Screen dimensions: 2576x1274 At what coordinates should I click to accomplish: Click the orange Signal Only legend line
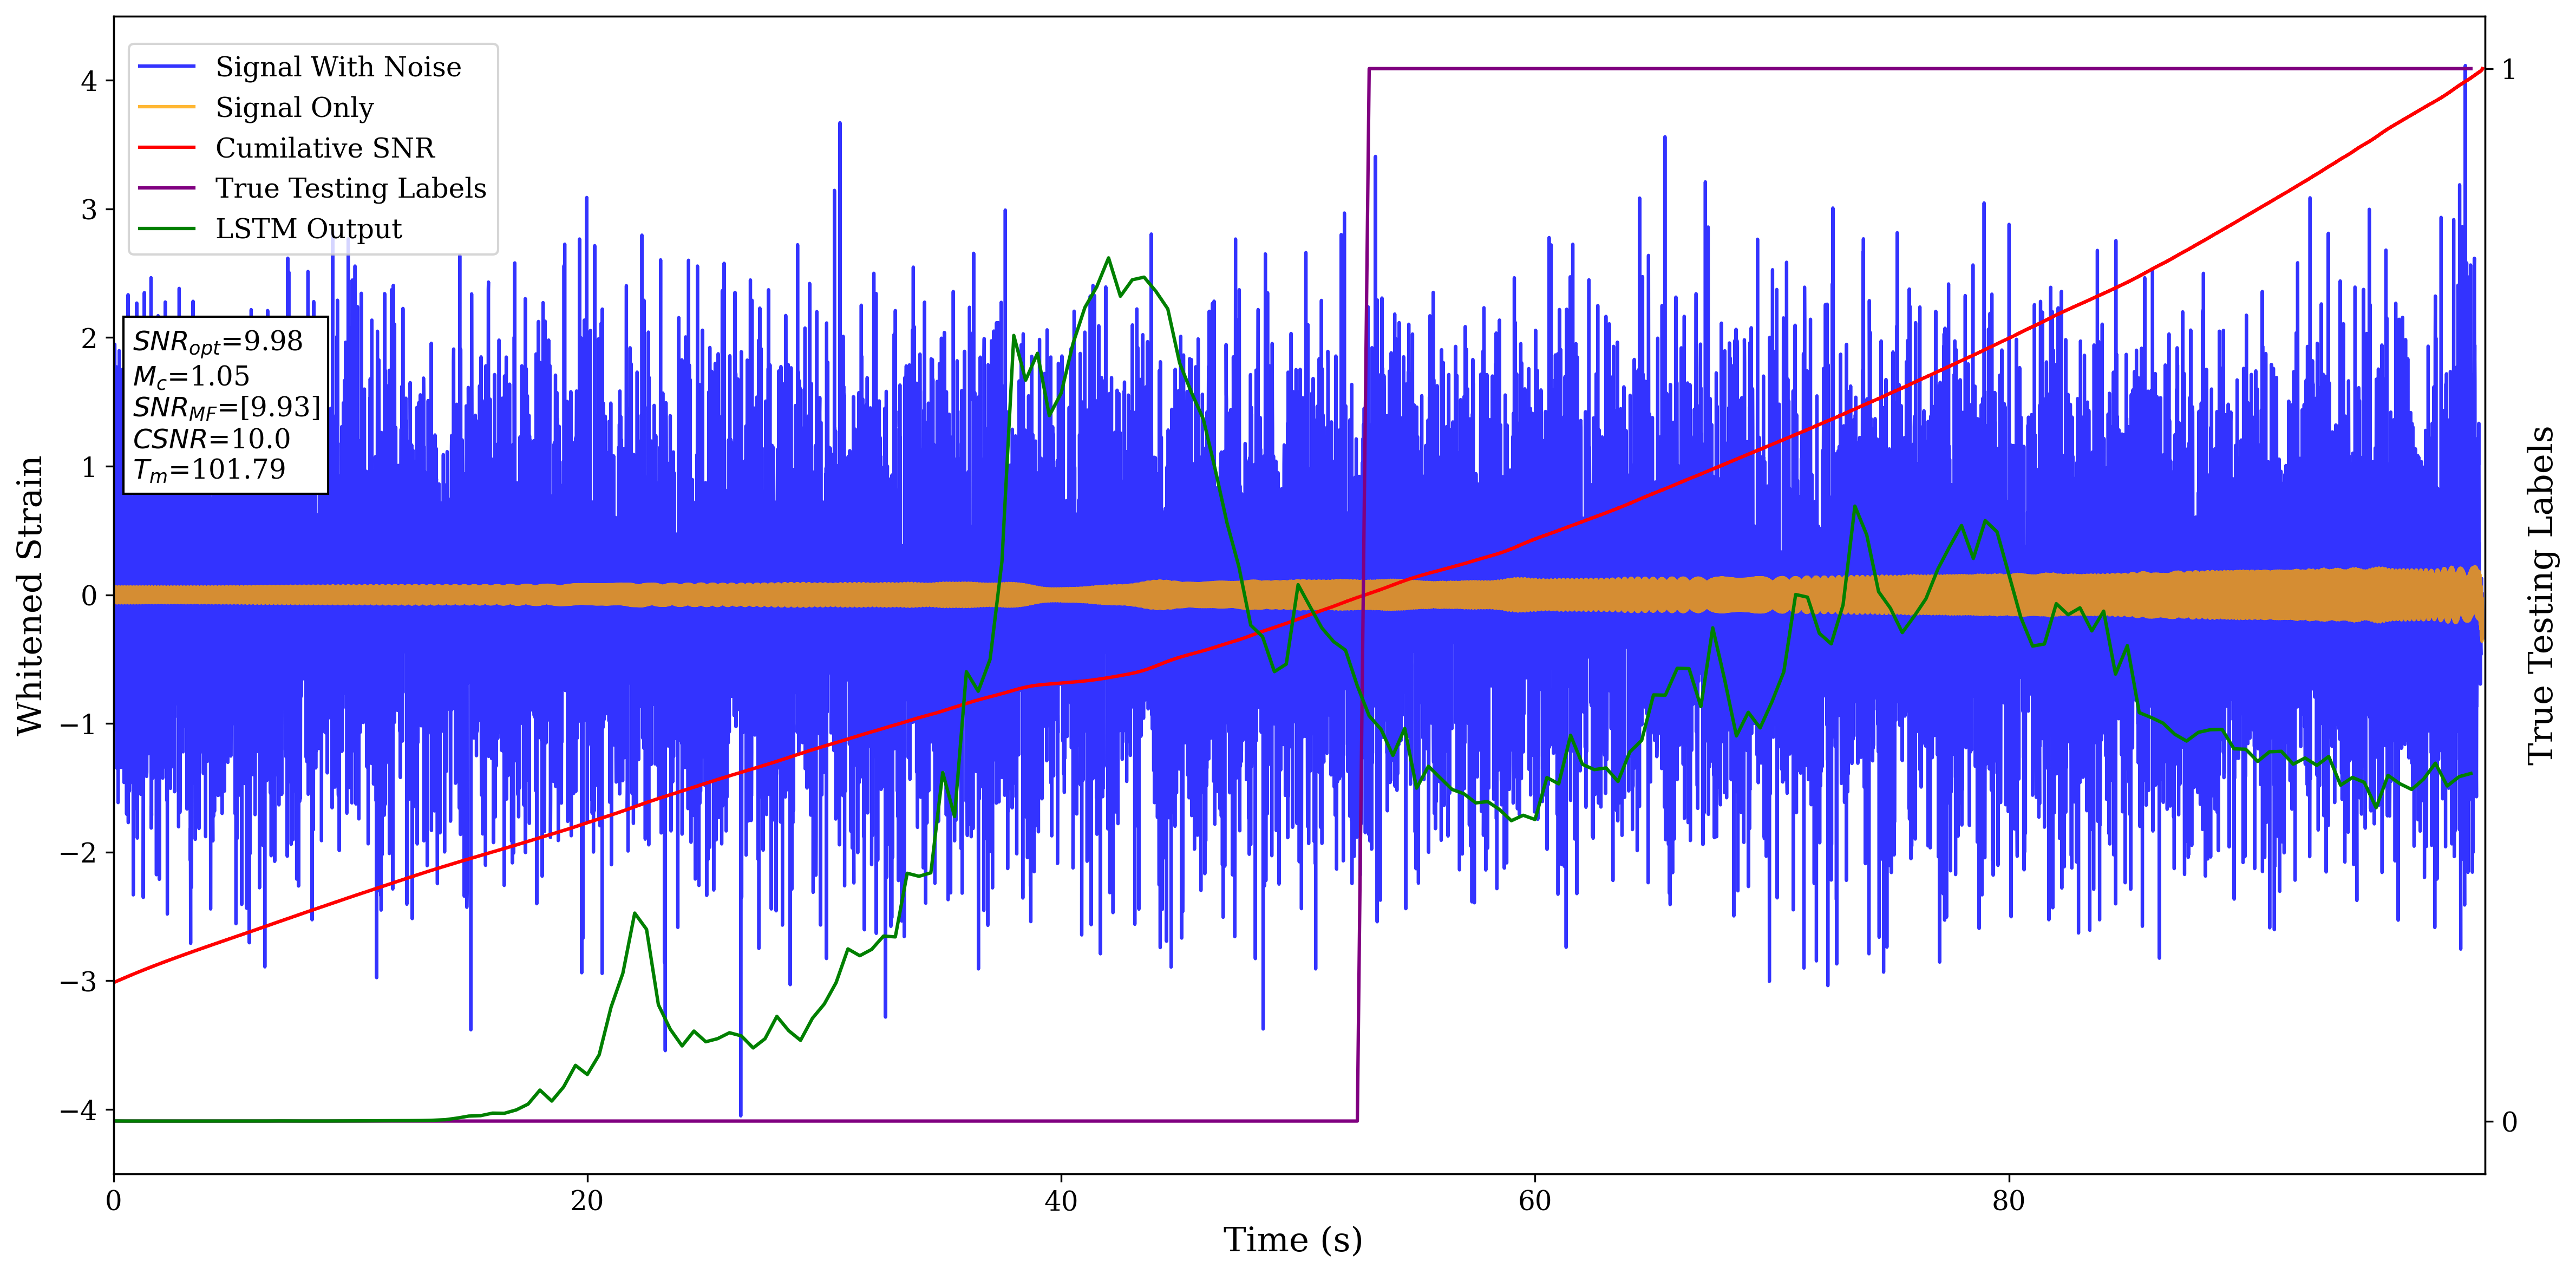[x=166, y=107]
